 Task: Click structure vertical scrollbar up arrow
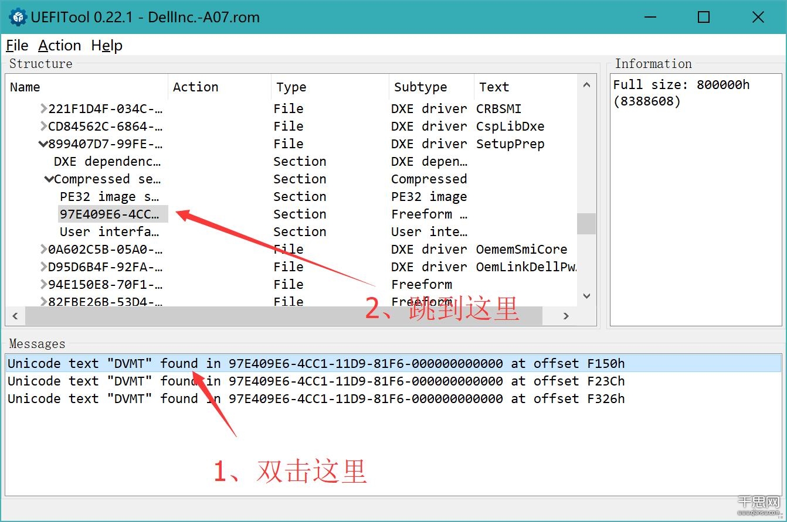(586, 86)
